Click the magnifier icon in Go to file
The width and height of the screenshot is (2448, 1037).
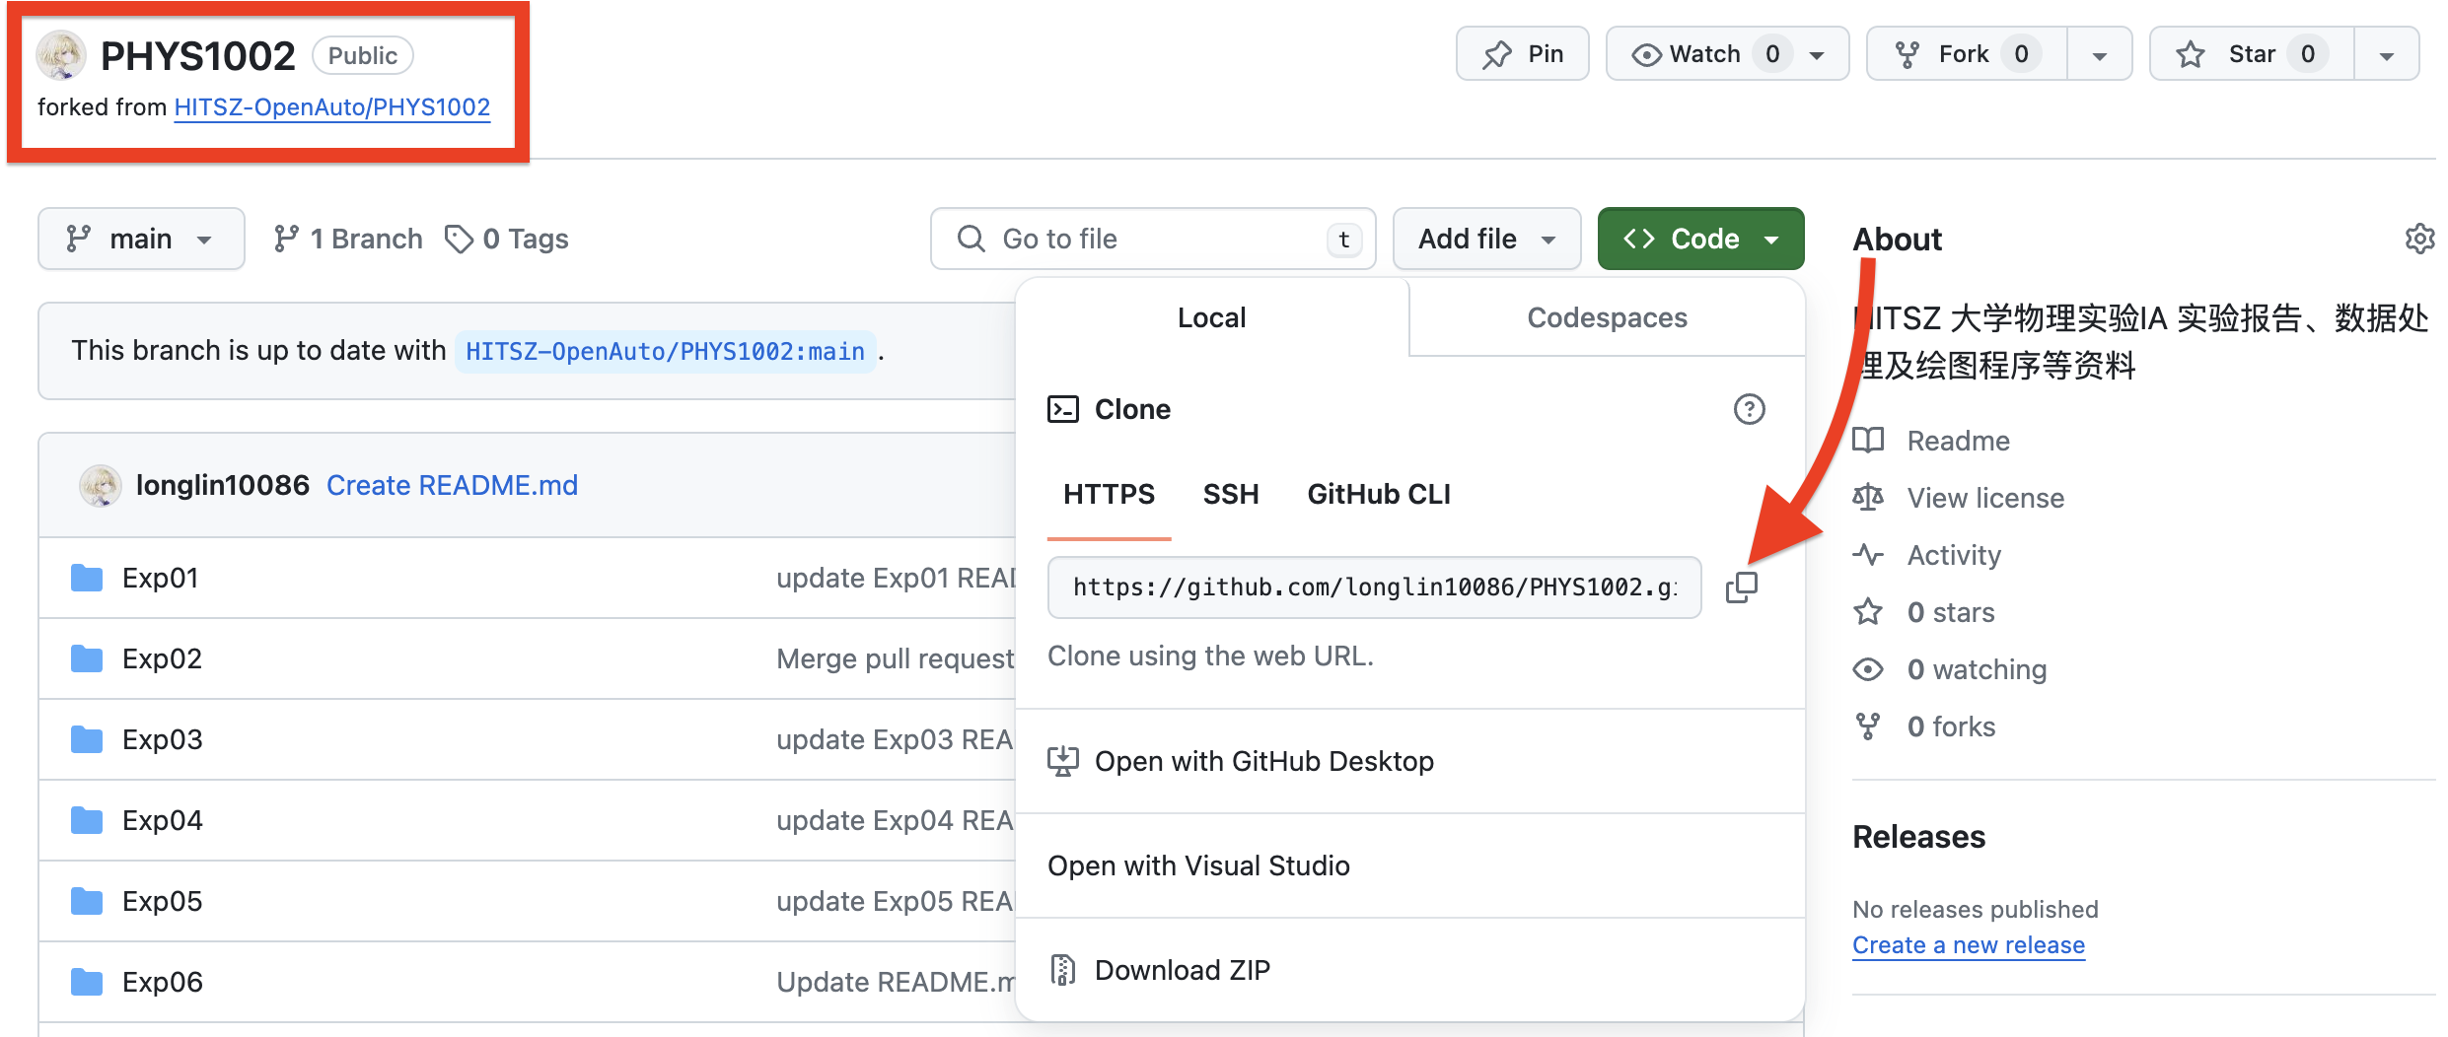click(x=972, y=239)
